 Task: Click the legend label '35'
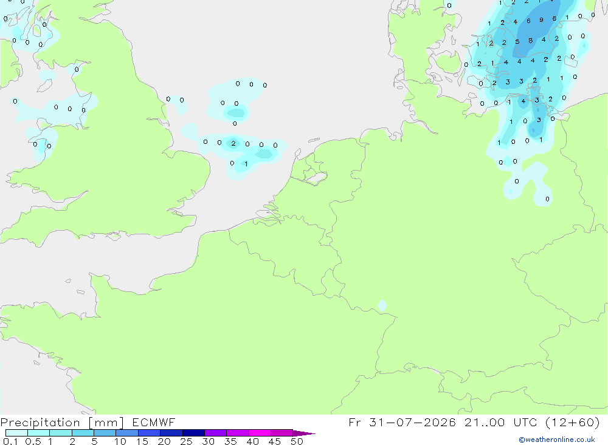[x=230, y=441]
